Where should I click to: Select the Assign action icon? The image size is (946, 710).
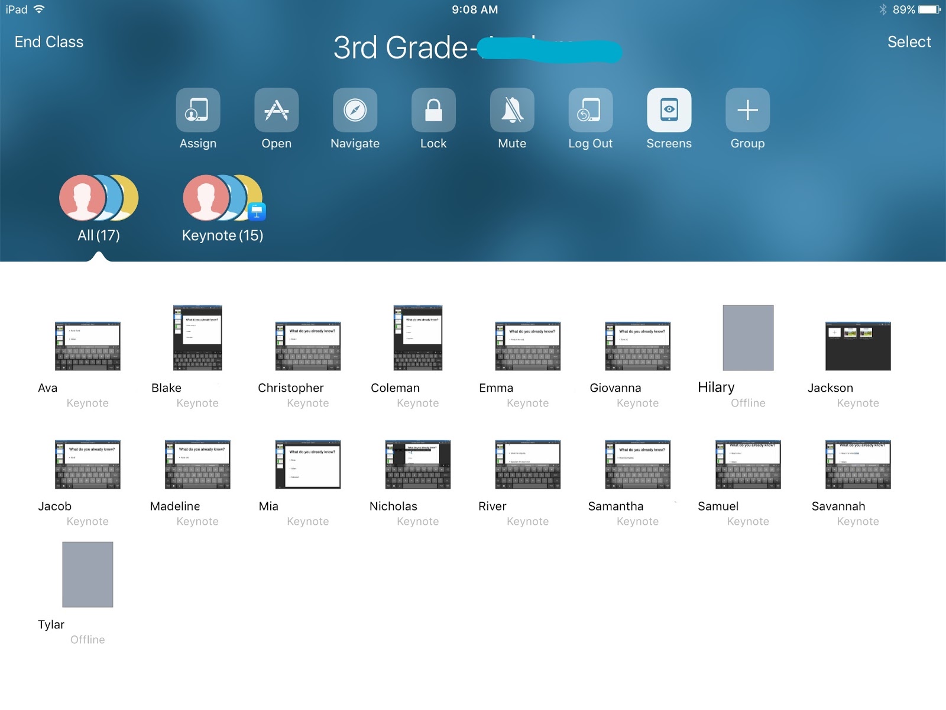pos(197,110)
